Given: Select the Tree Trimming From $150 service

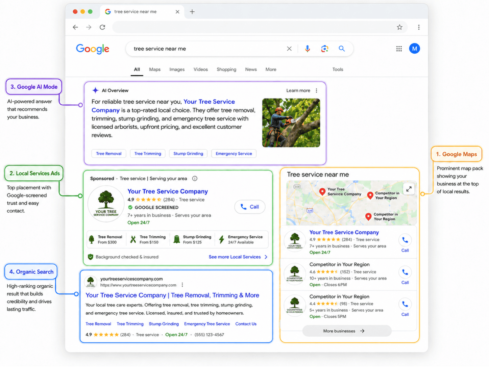Looking at the screenshot, I should 148,240.
